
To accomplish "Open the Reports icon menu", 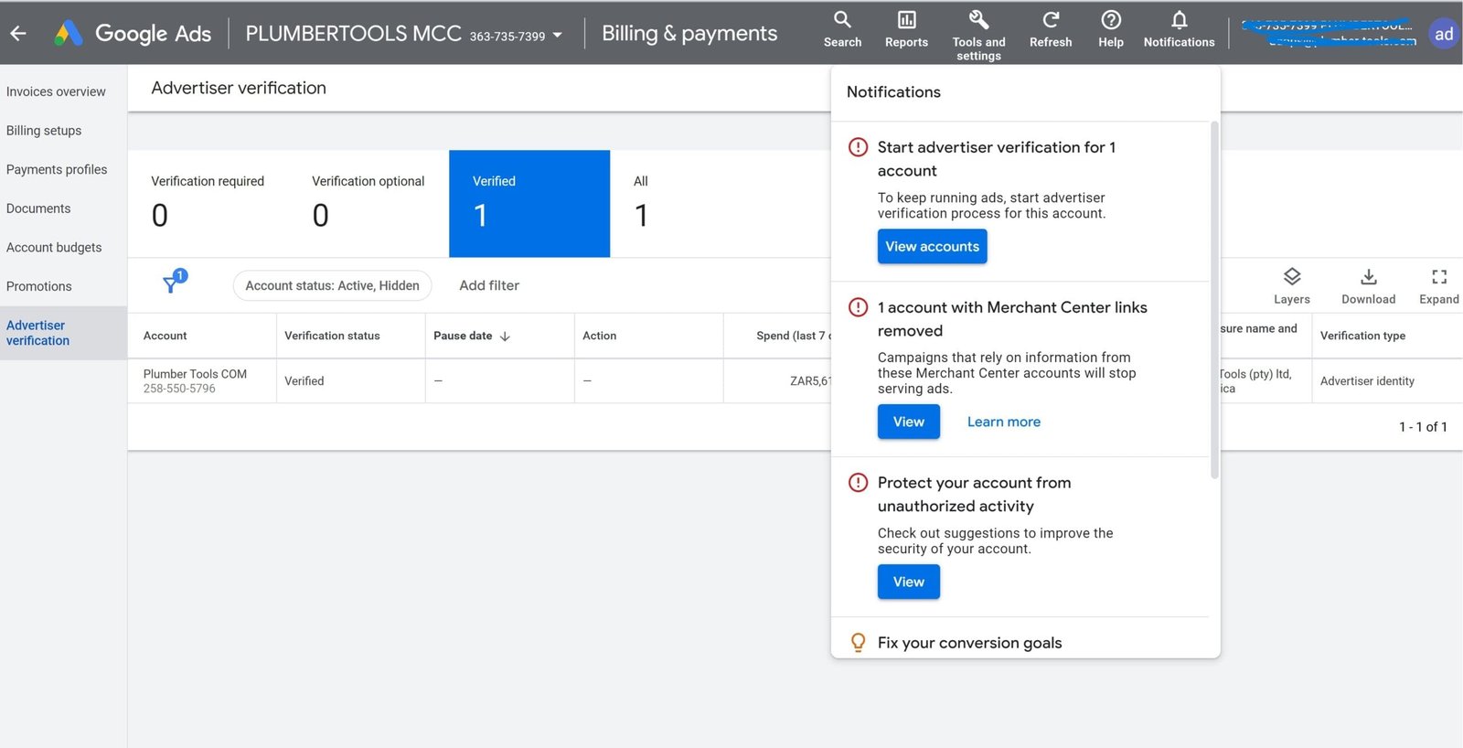I will click(x=906, y=29).
